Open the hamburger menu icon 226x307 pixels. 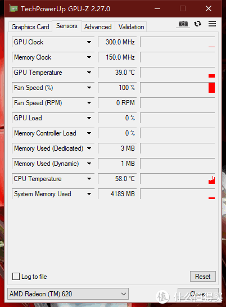pos(212,24)
